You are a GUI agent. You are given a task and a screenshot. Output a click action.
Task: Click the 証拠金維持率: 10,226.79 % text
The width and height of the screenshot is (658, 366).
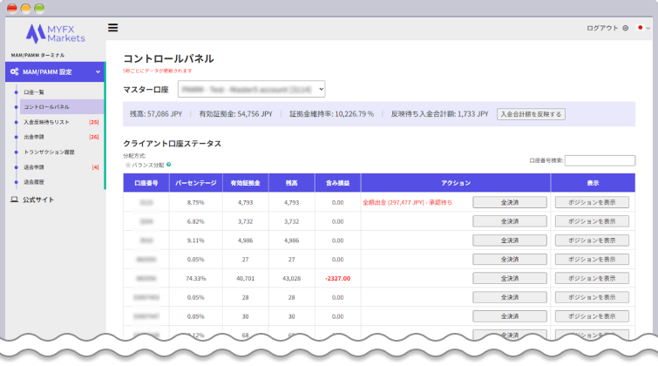tap(331, 114)
